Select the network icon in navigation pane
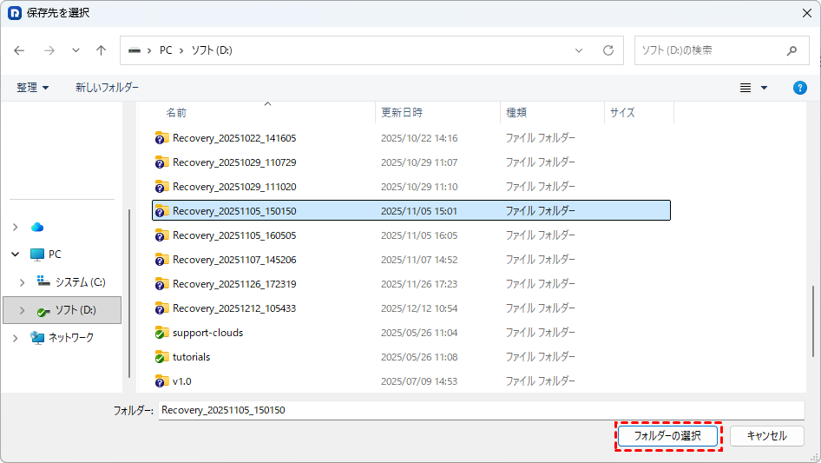The width and height of the screenshot is (821, 463). [37, 337]
